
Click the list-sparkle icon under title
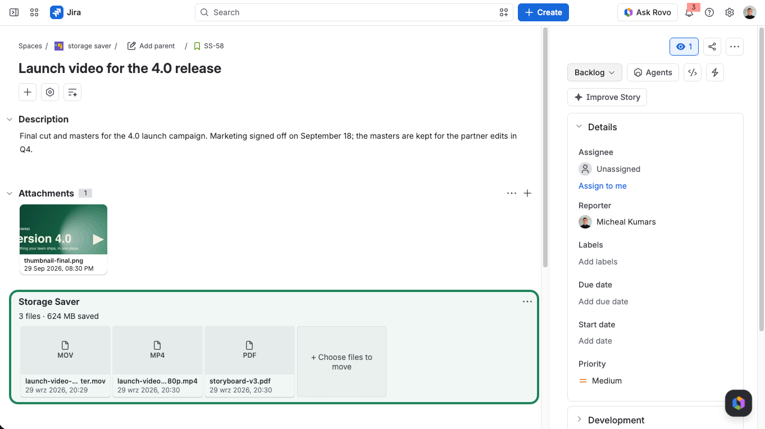click(x=72, y=92)
